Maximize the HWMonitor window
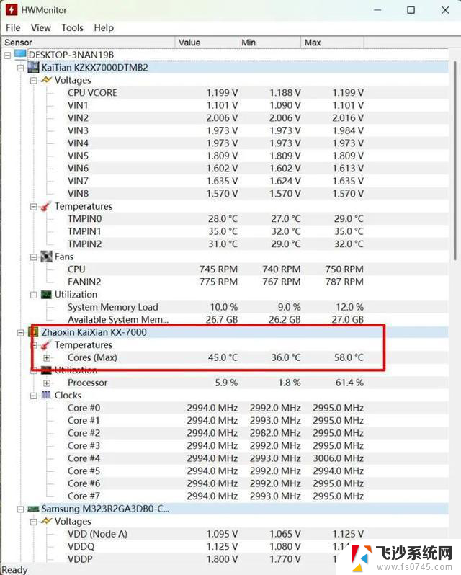 click(x=411, y=10)
